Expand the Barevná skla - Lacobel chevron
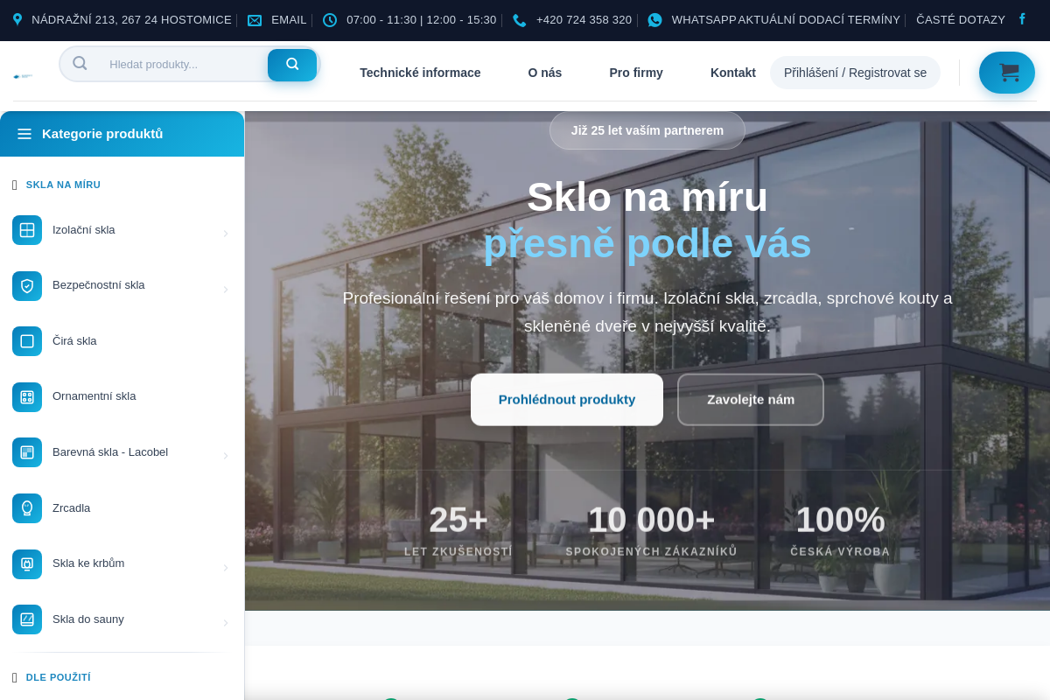 pyautogui.click(x=226, y=455)
